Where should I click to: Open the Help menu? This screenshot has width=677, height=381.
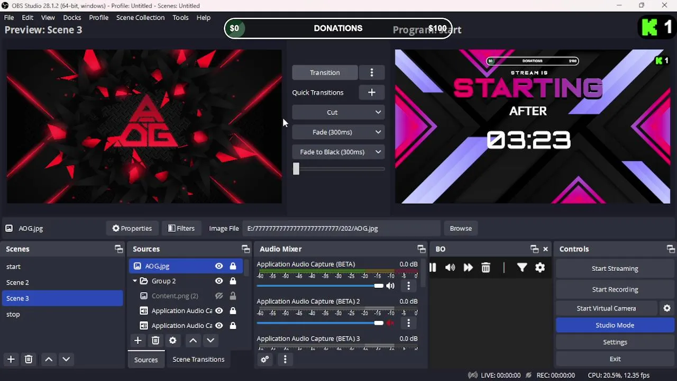(x=204, y=17)
